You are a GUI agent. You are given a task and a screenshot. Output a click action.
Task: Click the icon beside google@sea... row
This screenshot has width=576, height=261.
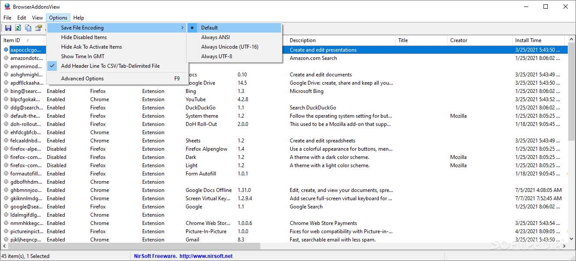(x=6, y=207)
